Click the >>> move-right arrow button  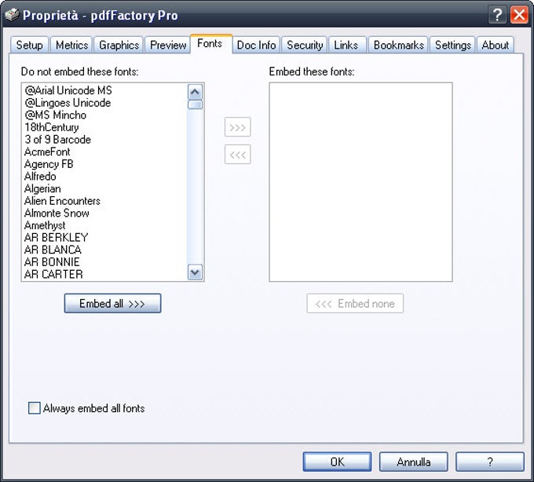pyautogui.click(x=237, y=127)
